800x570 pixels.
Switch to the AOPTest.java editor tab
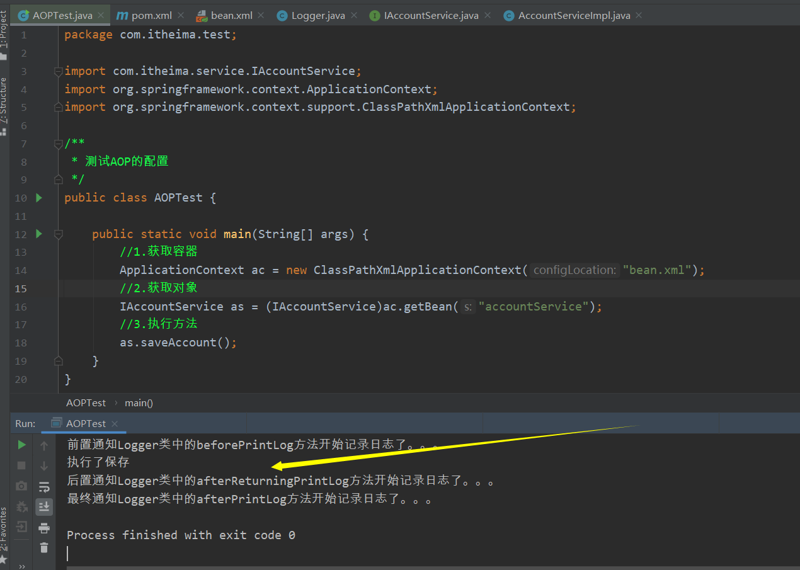tap(62, 16)
